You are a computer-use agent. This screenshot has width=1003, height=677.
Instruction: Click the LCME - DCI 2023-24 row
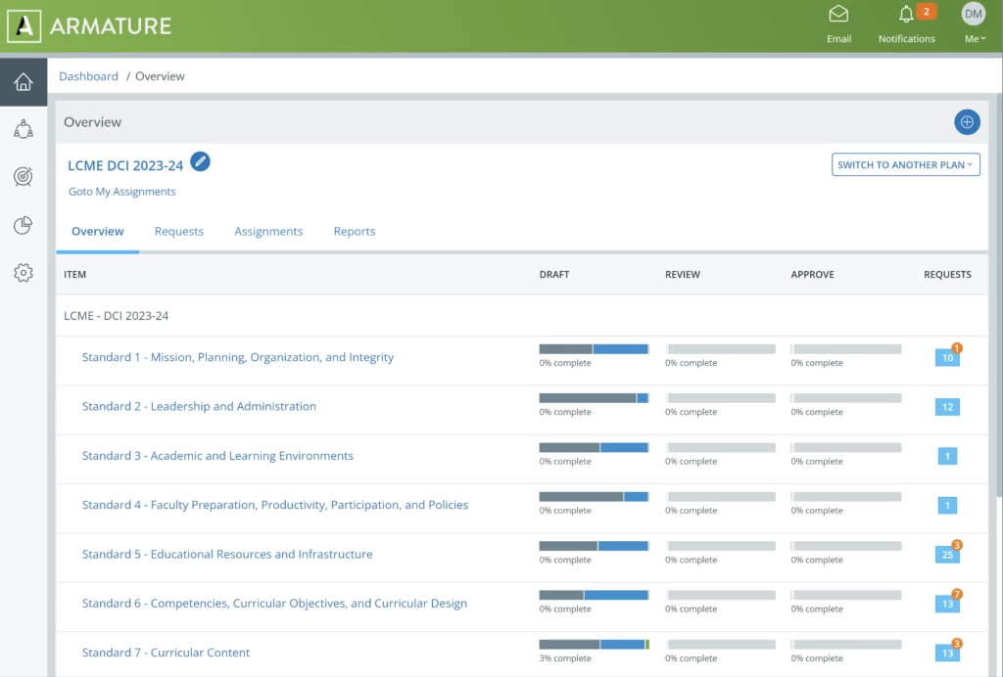click(x=521, y=315)
